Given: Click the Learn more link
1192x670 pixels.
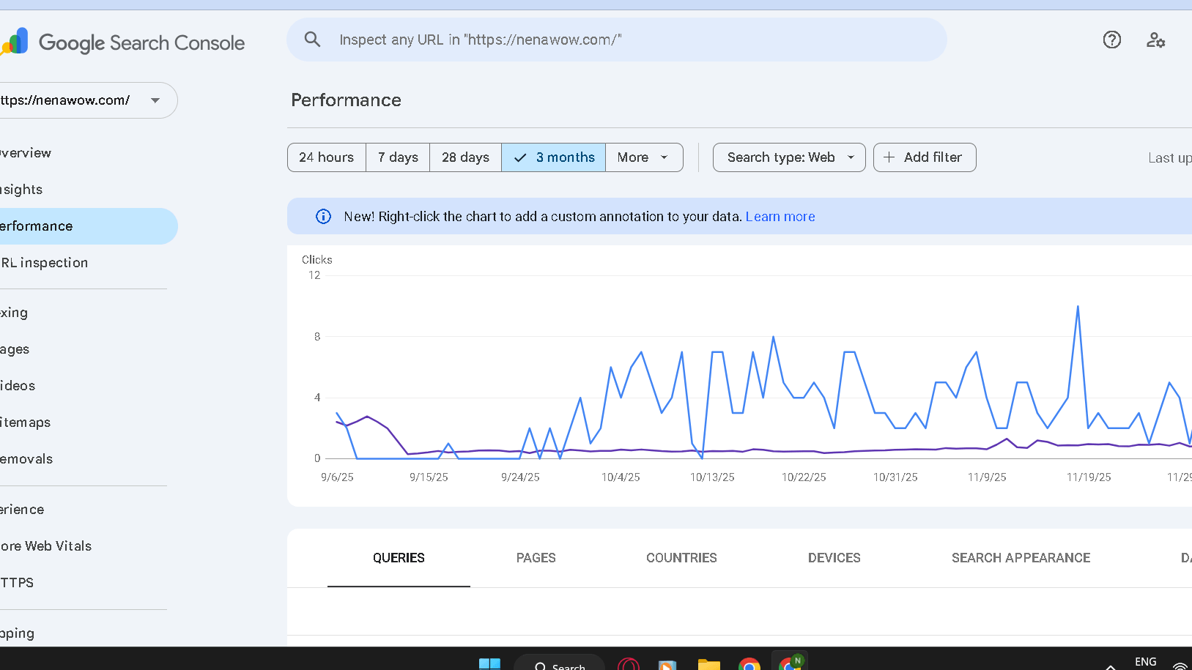Looking at the screenshot, I should coord(780,216).
